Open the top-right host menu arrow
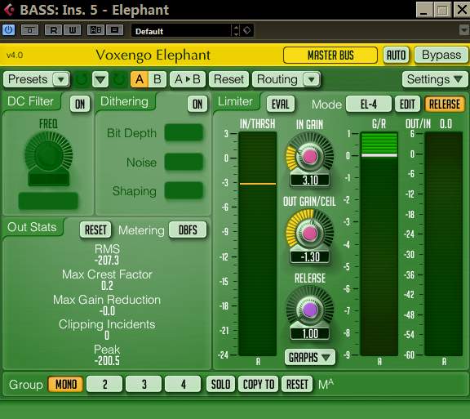The image size is (470, 419). tap(464, 30)
